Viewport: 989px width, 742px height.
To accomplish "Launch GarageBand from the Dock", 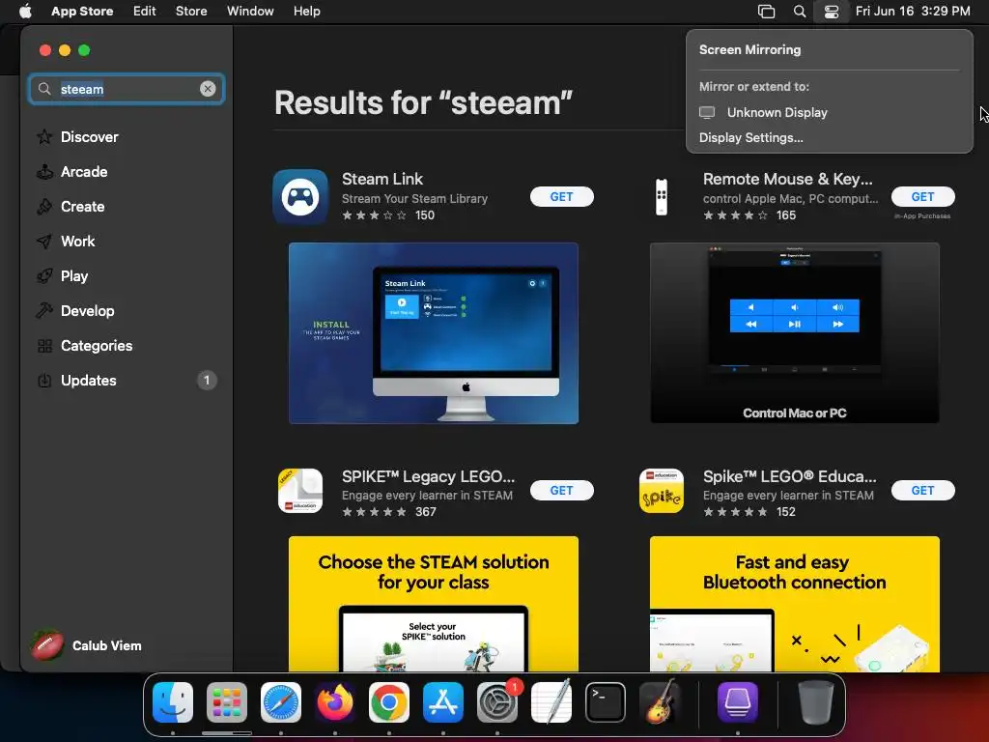I will (660, 702).
